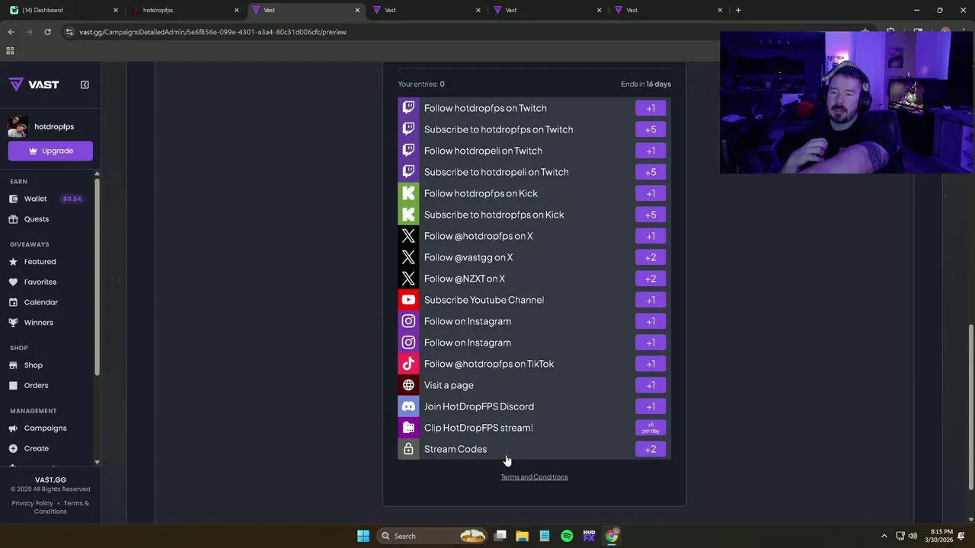Image resolution: width=975 pixels, height=548 pixels.
Task: Reload the page in Chrome
Action: 47,32
